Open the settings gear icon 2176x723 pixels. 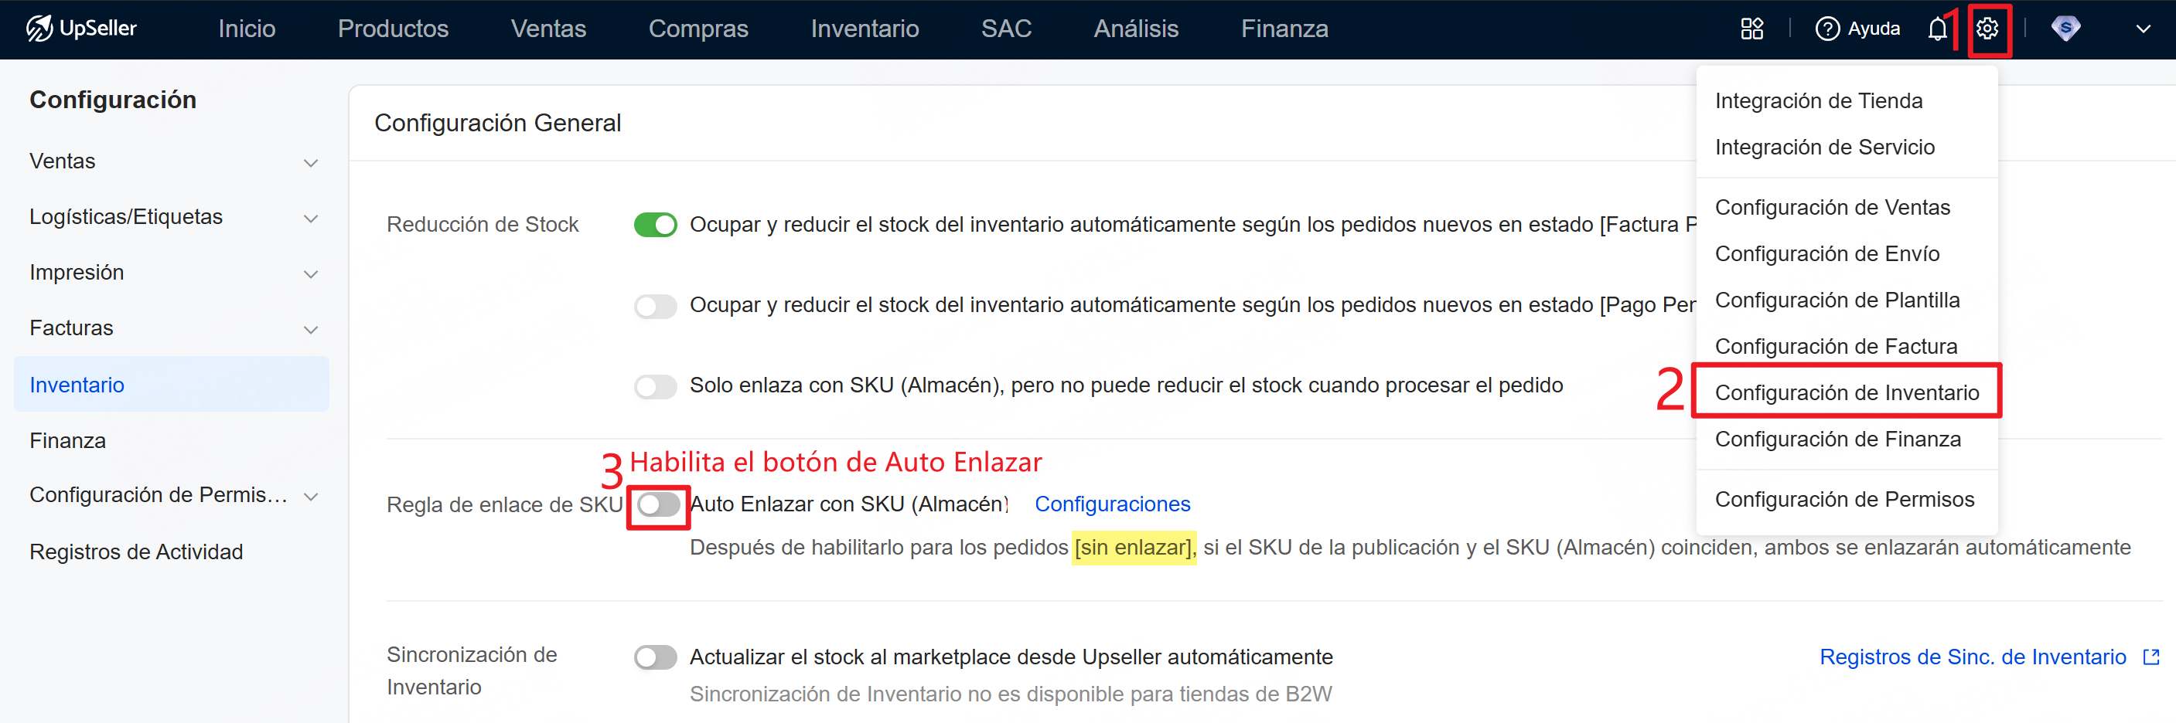coord(1987,29)
